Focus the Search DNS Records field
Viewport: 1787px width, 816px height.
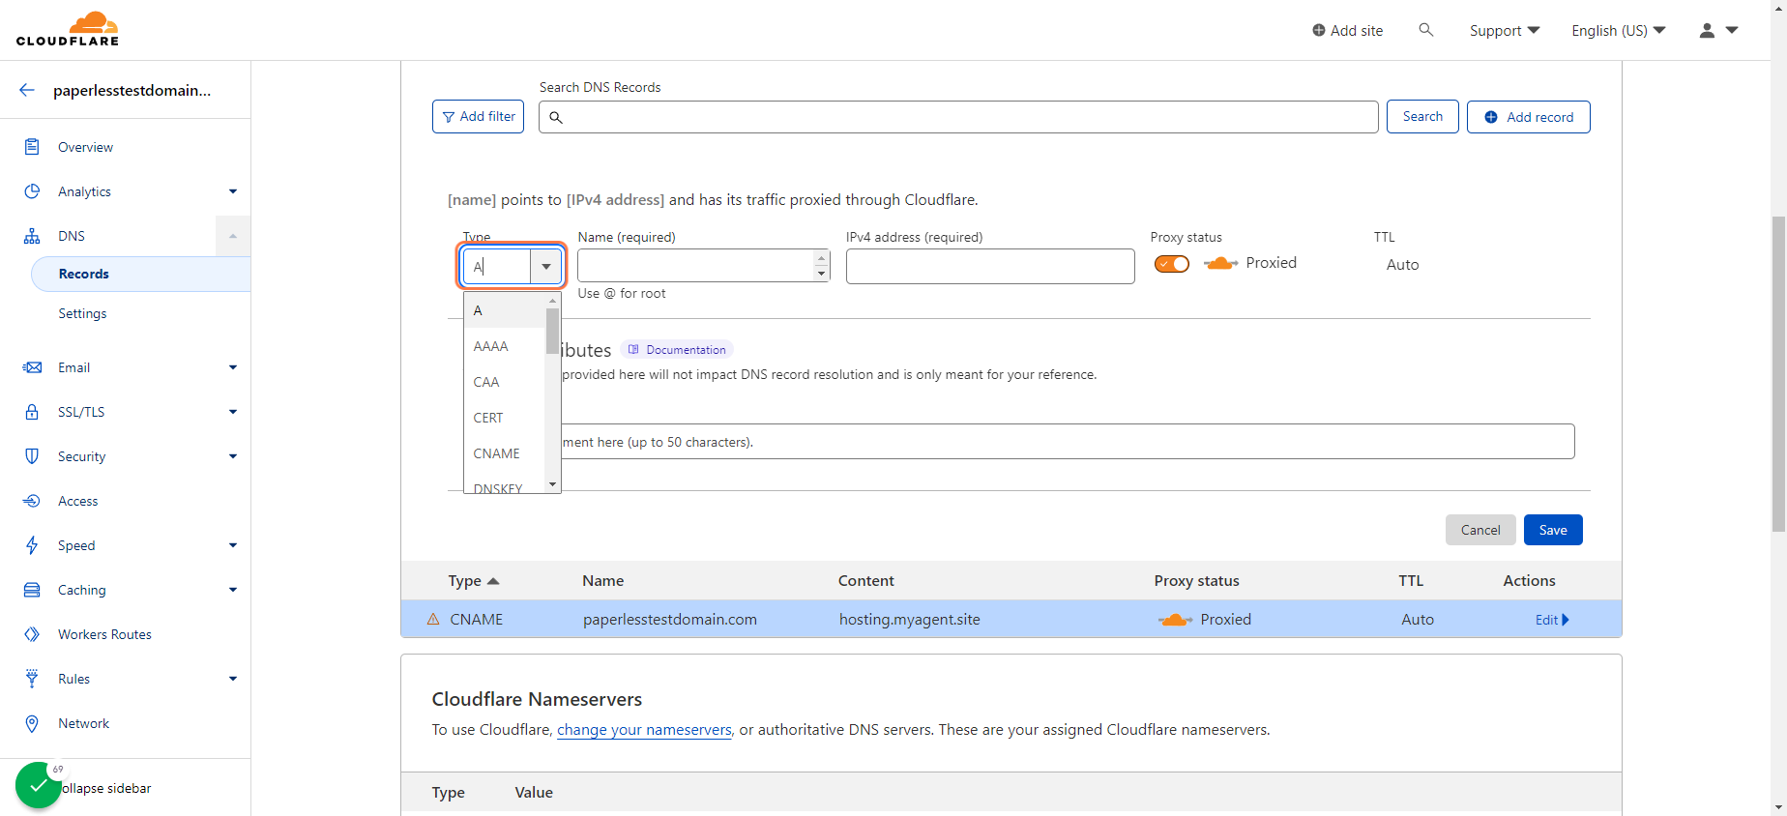coord(958,117)
